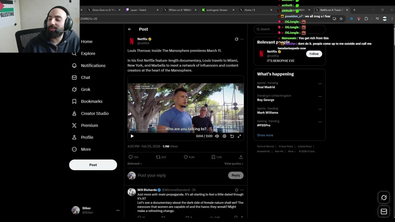The width and height of the screenshot is (395, 222).
Task: Open Grok icon on Will Richards reply
Action: pos(236,190)
